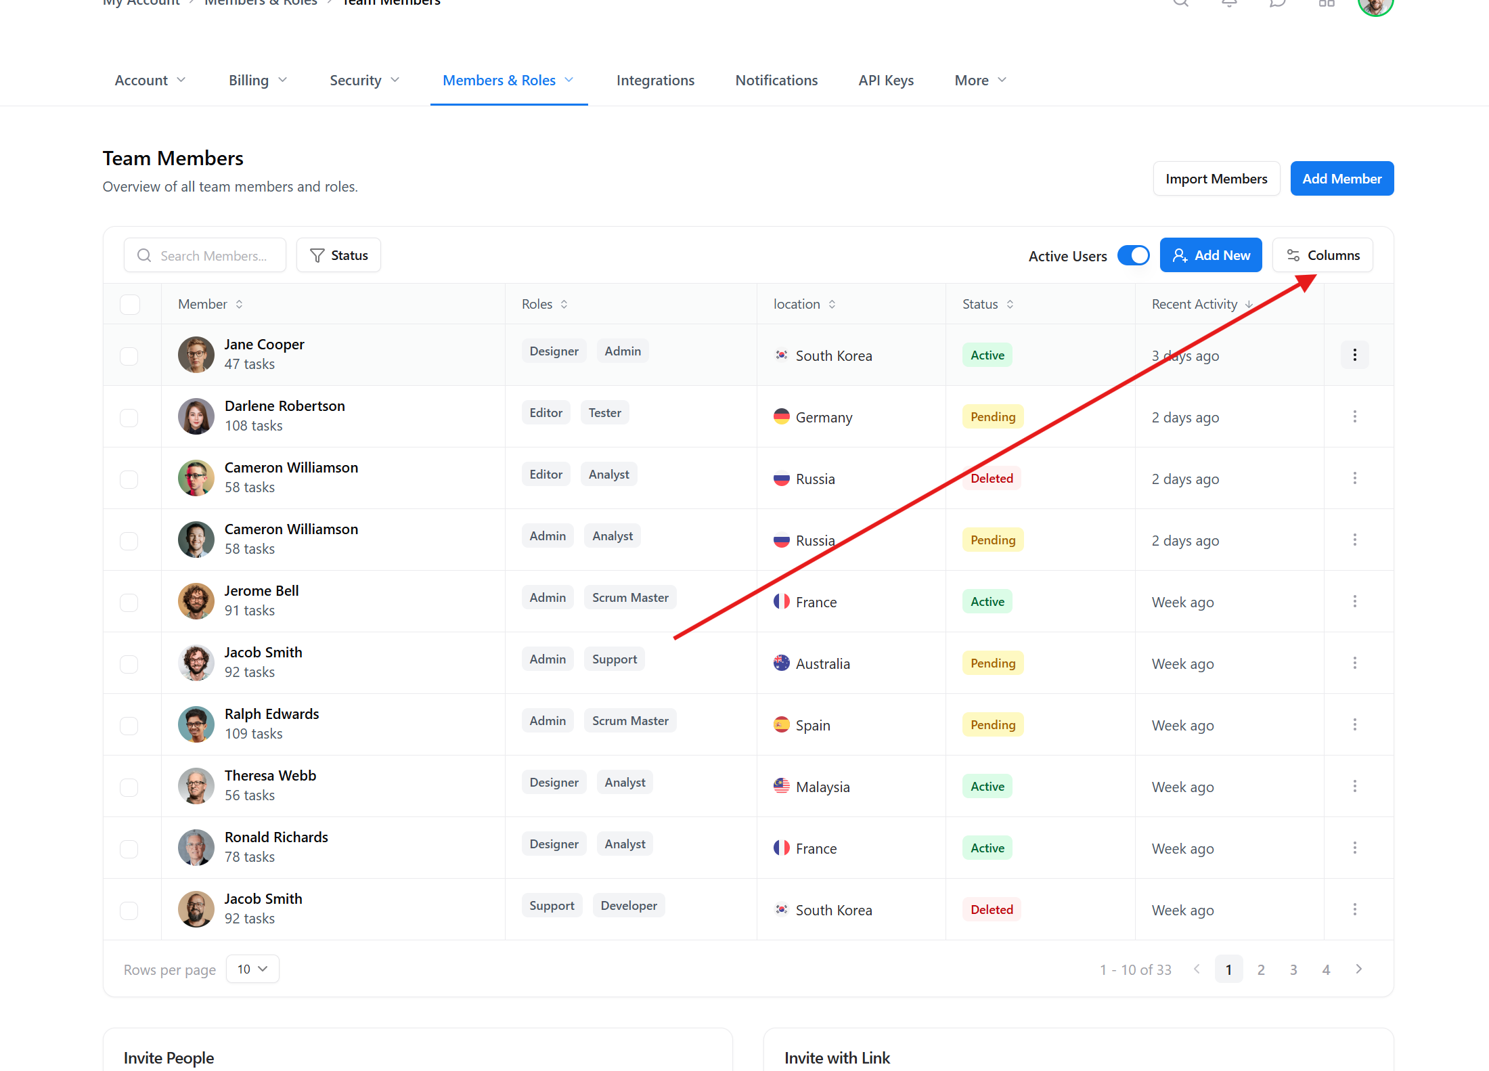
Task: Open the Status filter button
Action: pos(338,256)
